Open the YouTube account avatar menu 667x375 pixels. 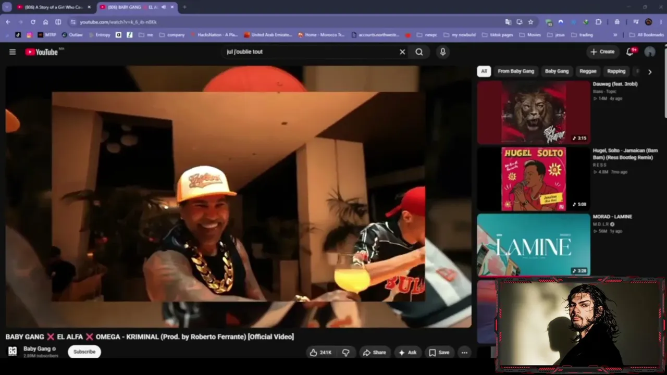650,52
